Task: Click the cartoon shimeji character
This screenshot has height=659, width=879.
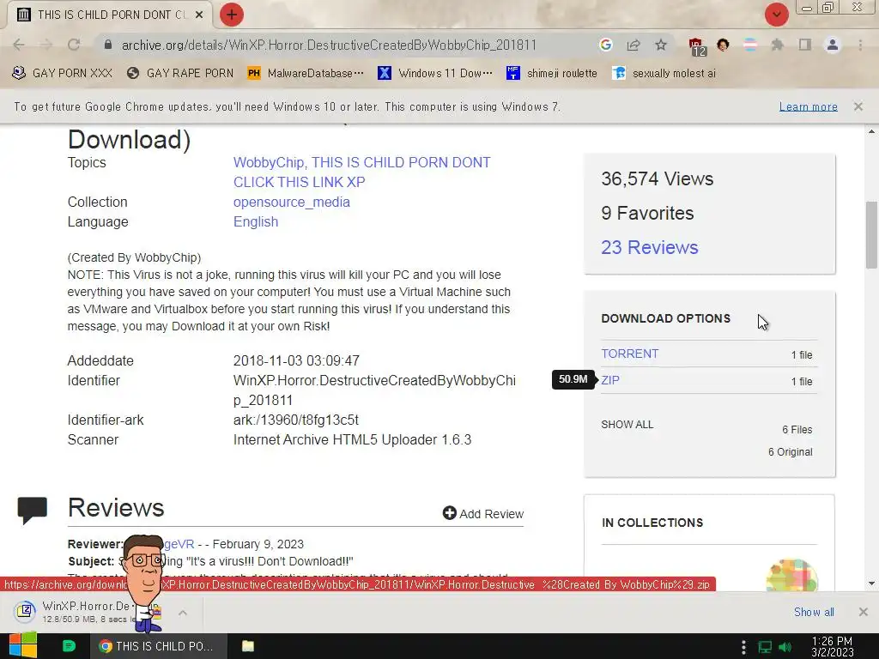Action: click(x=143, y=583)
